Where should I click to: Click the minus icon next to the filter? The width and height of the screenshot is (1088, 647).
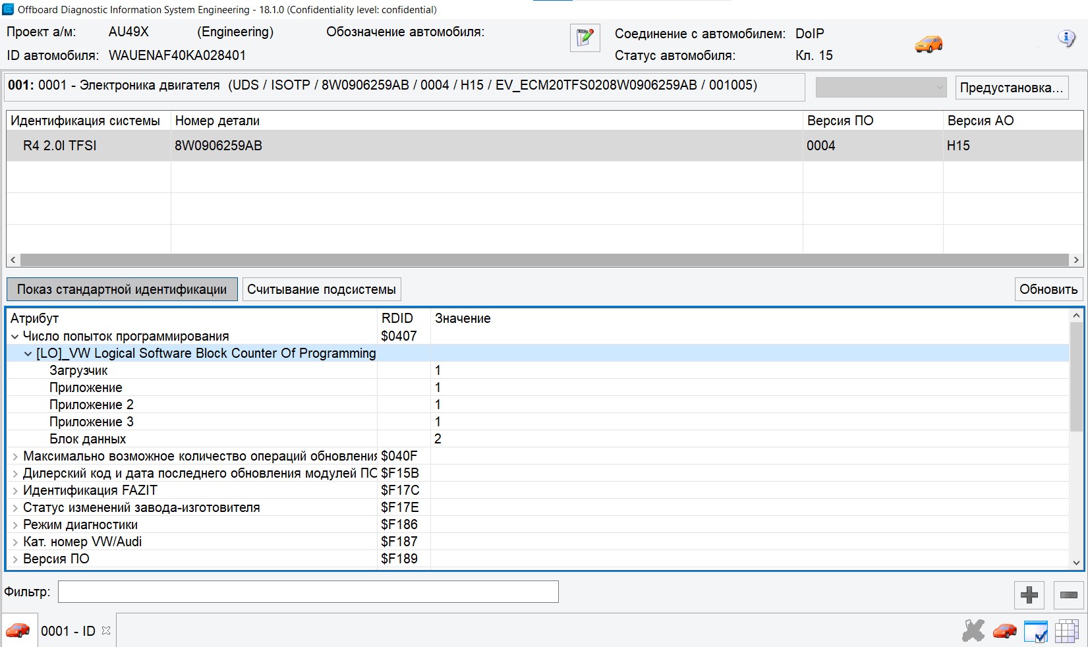point(1068,595)
